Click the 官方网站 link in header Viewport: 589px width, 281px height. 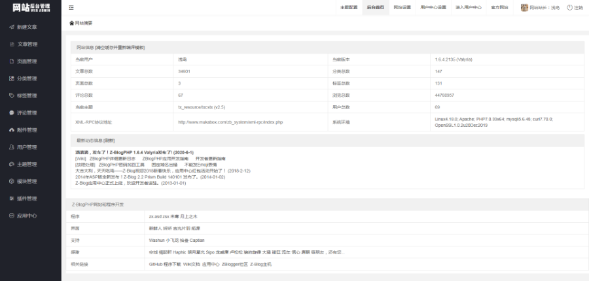499,8
